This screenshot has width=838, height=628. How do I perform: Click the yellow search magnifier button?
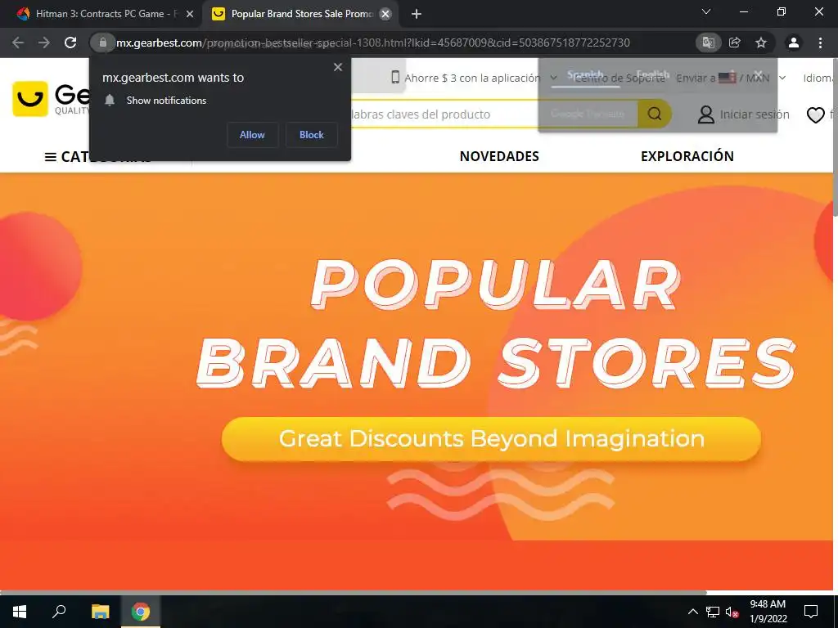tap(655, 114)
